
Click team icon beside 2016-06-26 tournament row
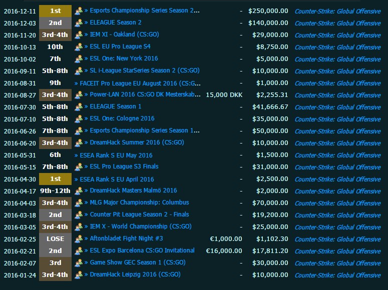(x=79, y=131)
